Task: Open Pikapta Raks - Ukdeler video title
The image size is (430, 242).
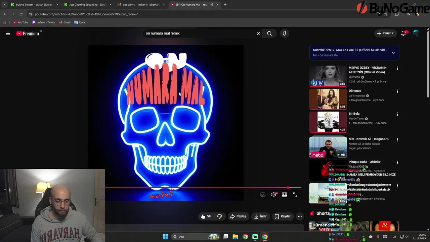Action: [364, 162]
